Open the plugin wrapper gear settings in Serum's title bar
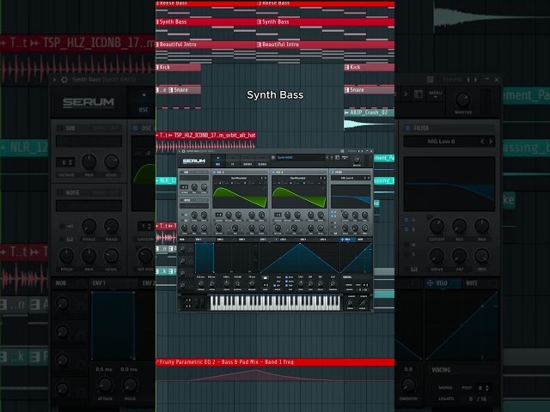 tap(183, 151)
